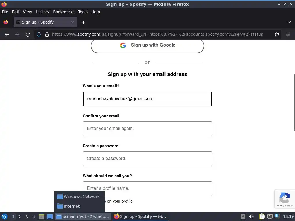This screenshot has width=295, height=221.
Task: Click the URL address bar
Action: tap(157, 35)
